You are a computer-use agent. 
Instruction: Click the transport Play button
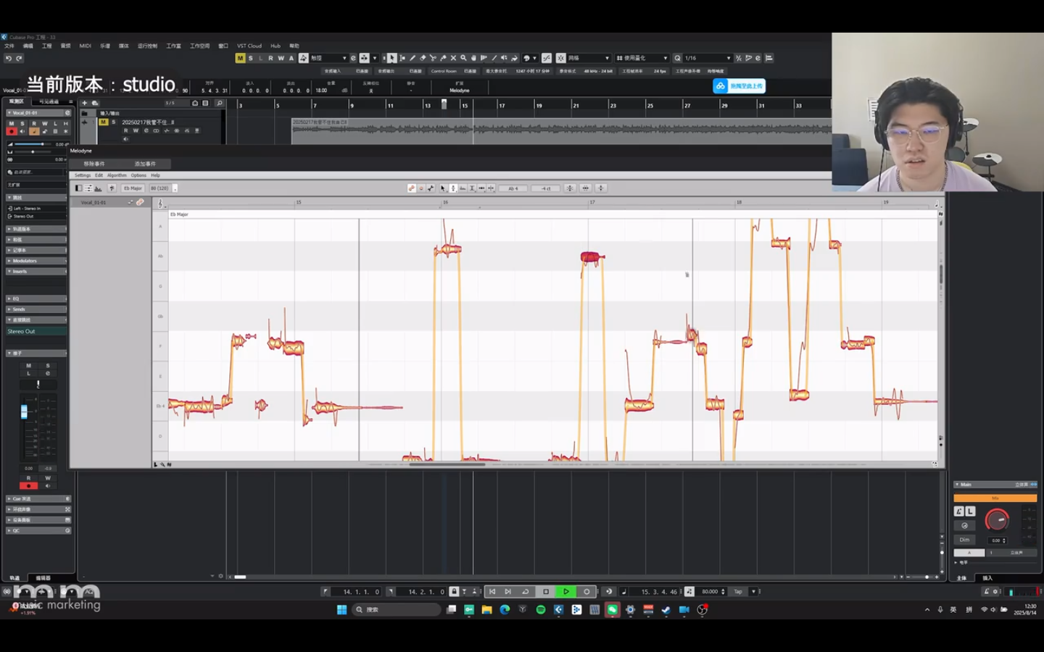coord(566,592)
